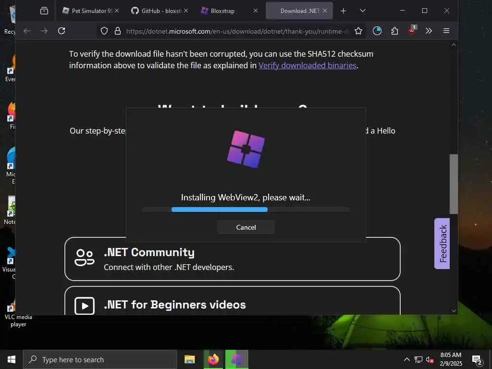Viewport: 492px width, 369px height.
Task: Open File Explorer from taskbar
Action: pos(189,359)
